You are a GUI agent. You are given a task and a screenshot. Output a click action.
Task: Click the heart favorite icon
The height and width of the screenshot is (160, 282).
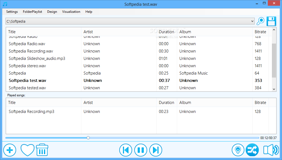click(27, 150)
